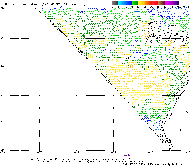
Task: Click the legend label '10' under color bar
Action: (126, 7)
